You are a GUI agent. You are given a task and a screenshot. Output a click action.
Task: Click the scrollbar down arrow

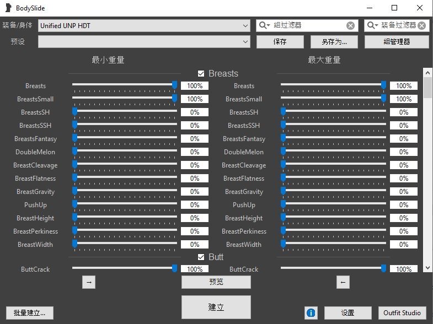coord(427,267)
